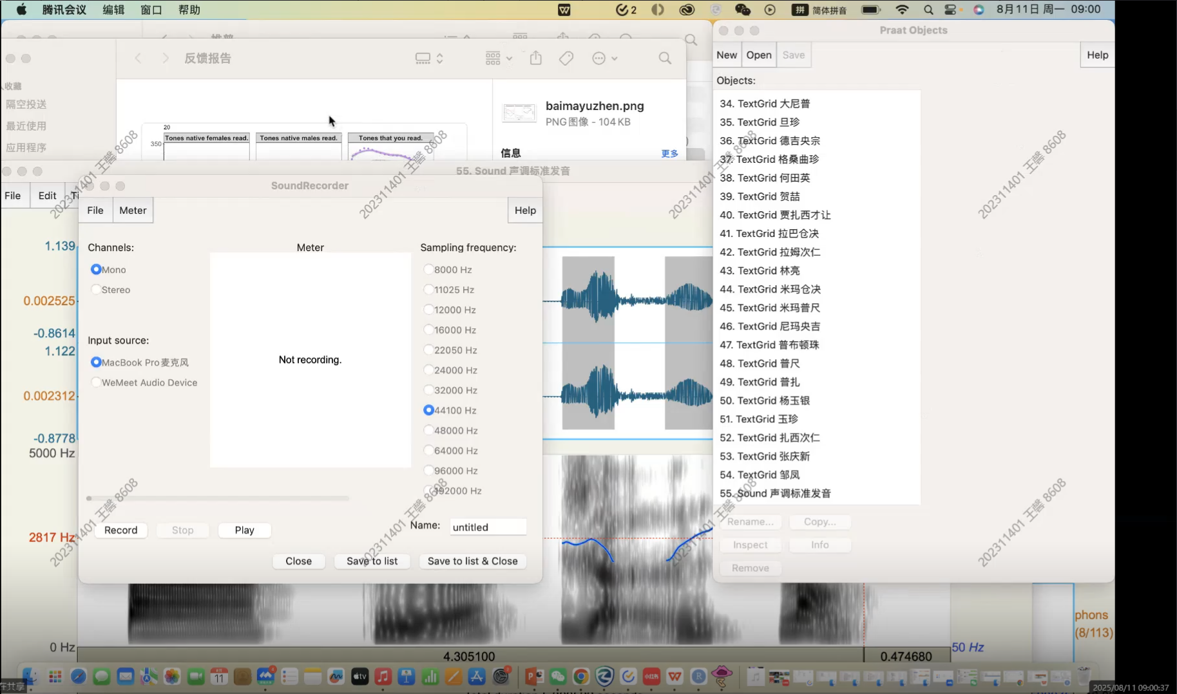Click the Finder search magnifier icon

click(x=665, y=59)
